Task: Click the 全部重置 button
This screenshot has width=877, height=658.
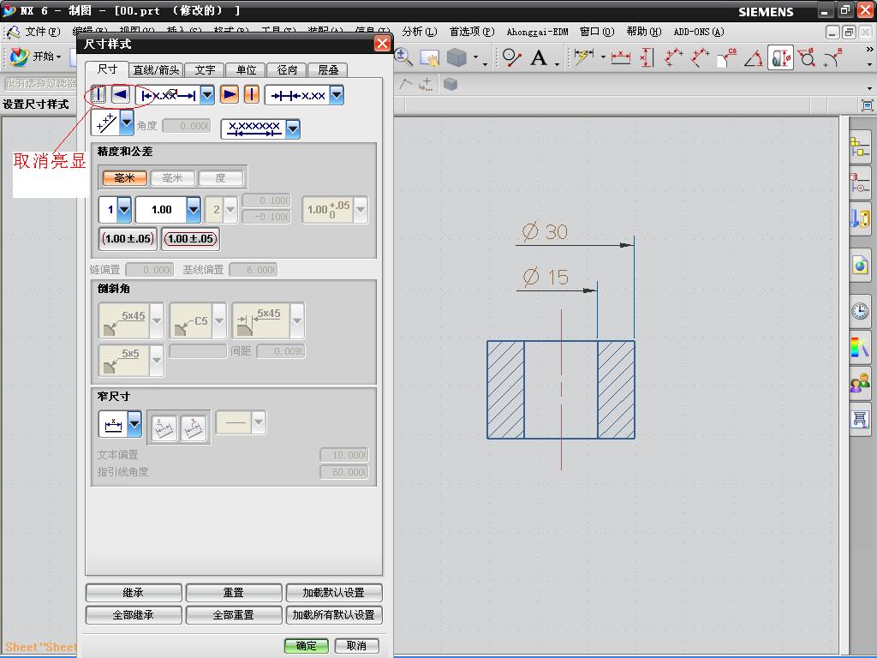Action: [x=233, y=615]
